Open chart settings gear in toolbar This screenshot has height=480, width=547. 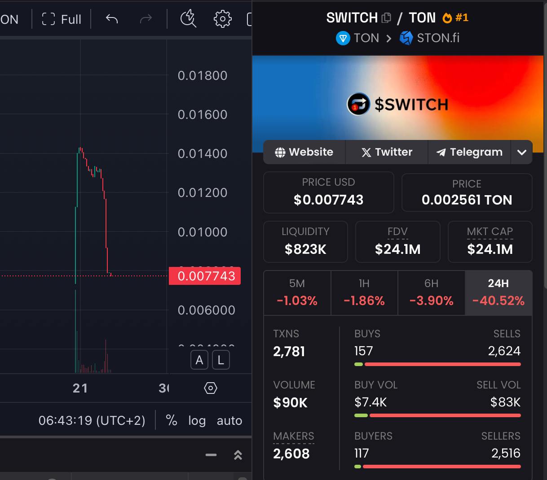(222, 19)
